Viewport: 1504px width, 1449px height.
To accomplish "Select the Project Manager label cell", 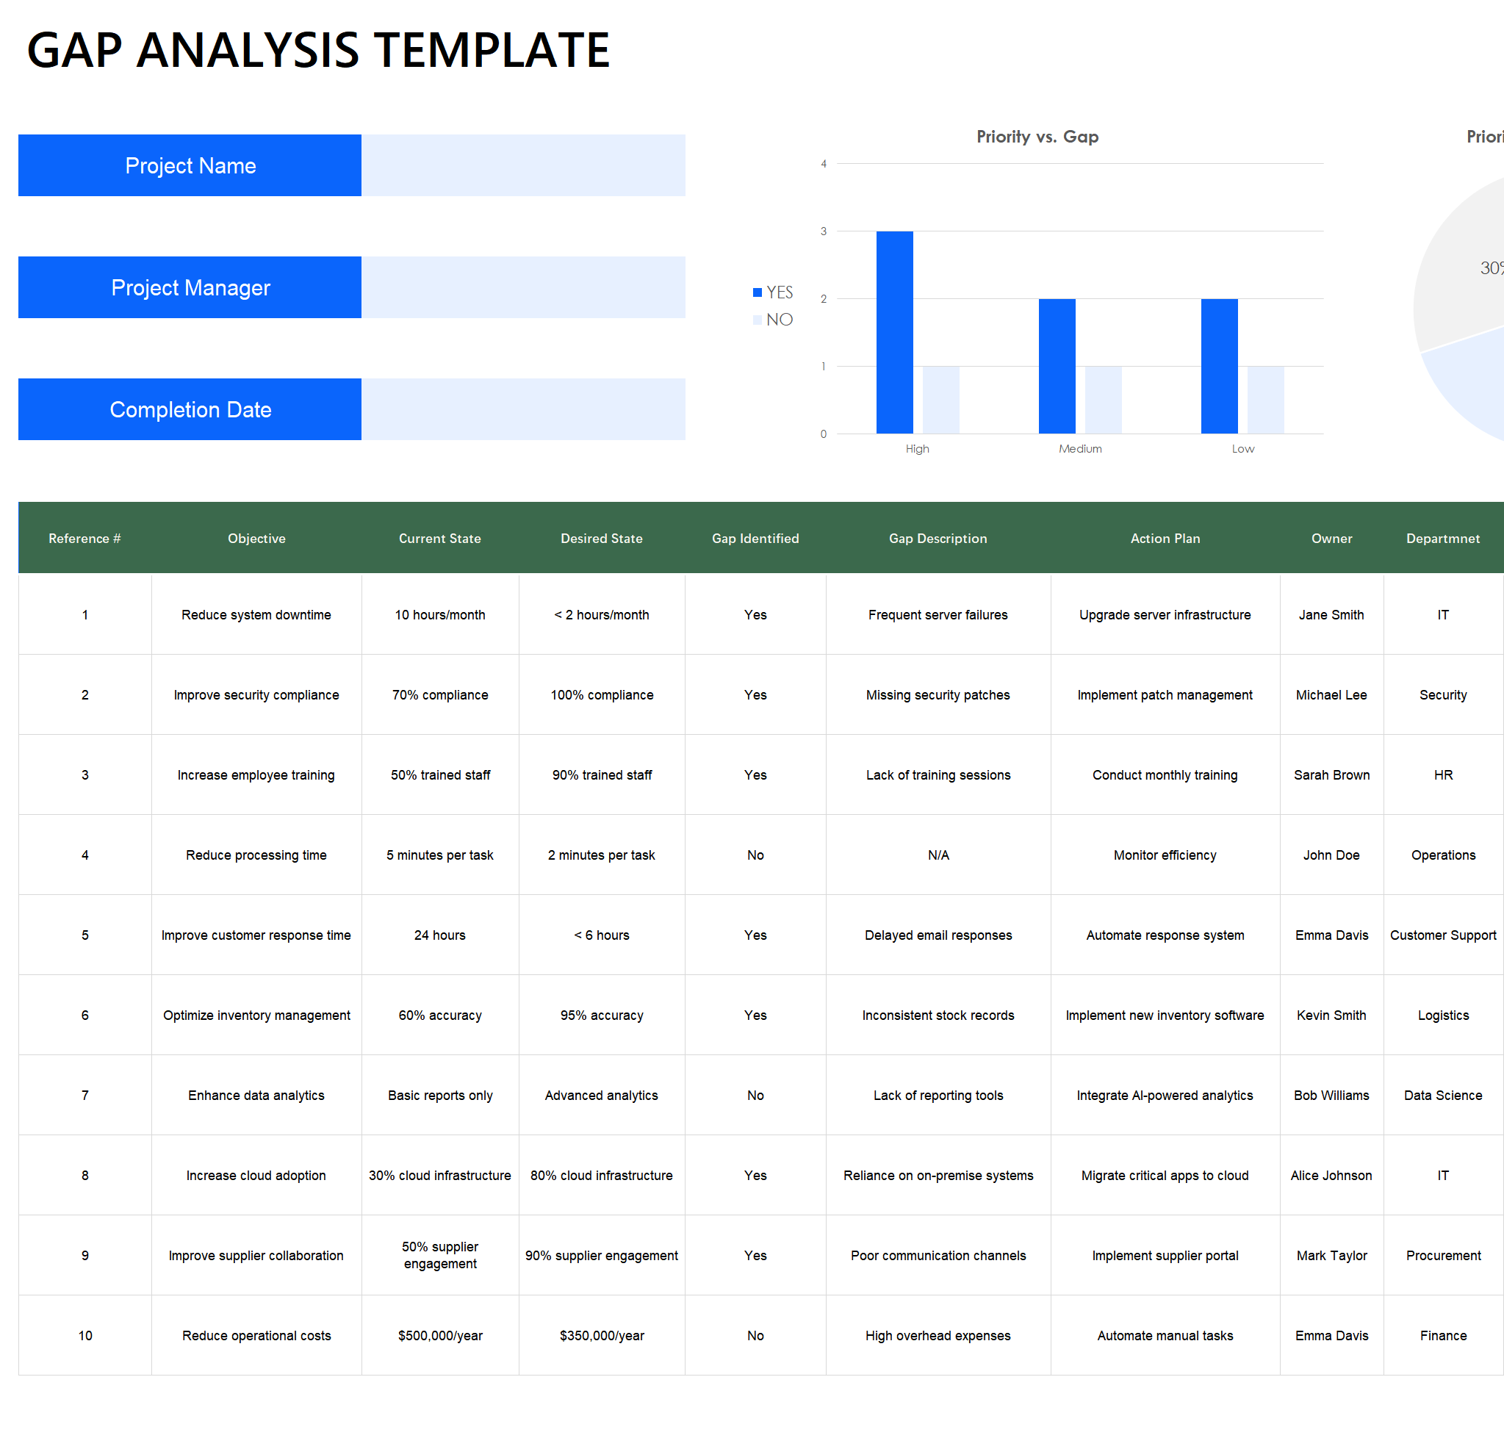I will (190, 287).
